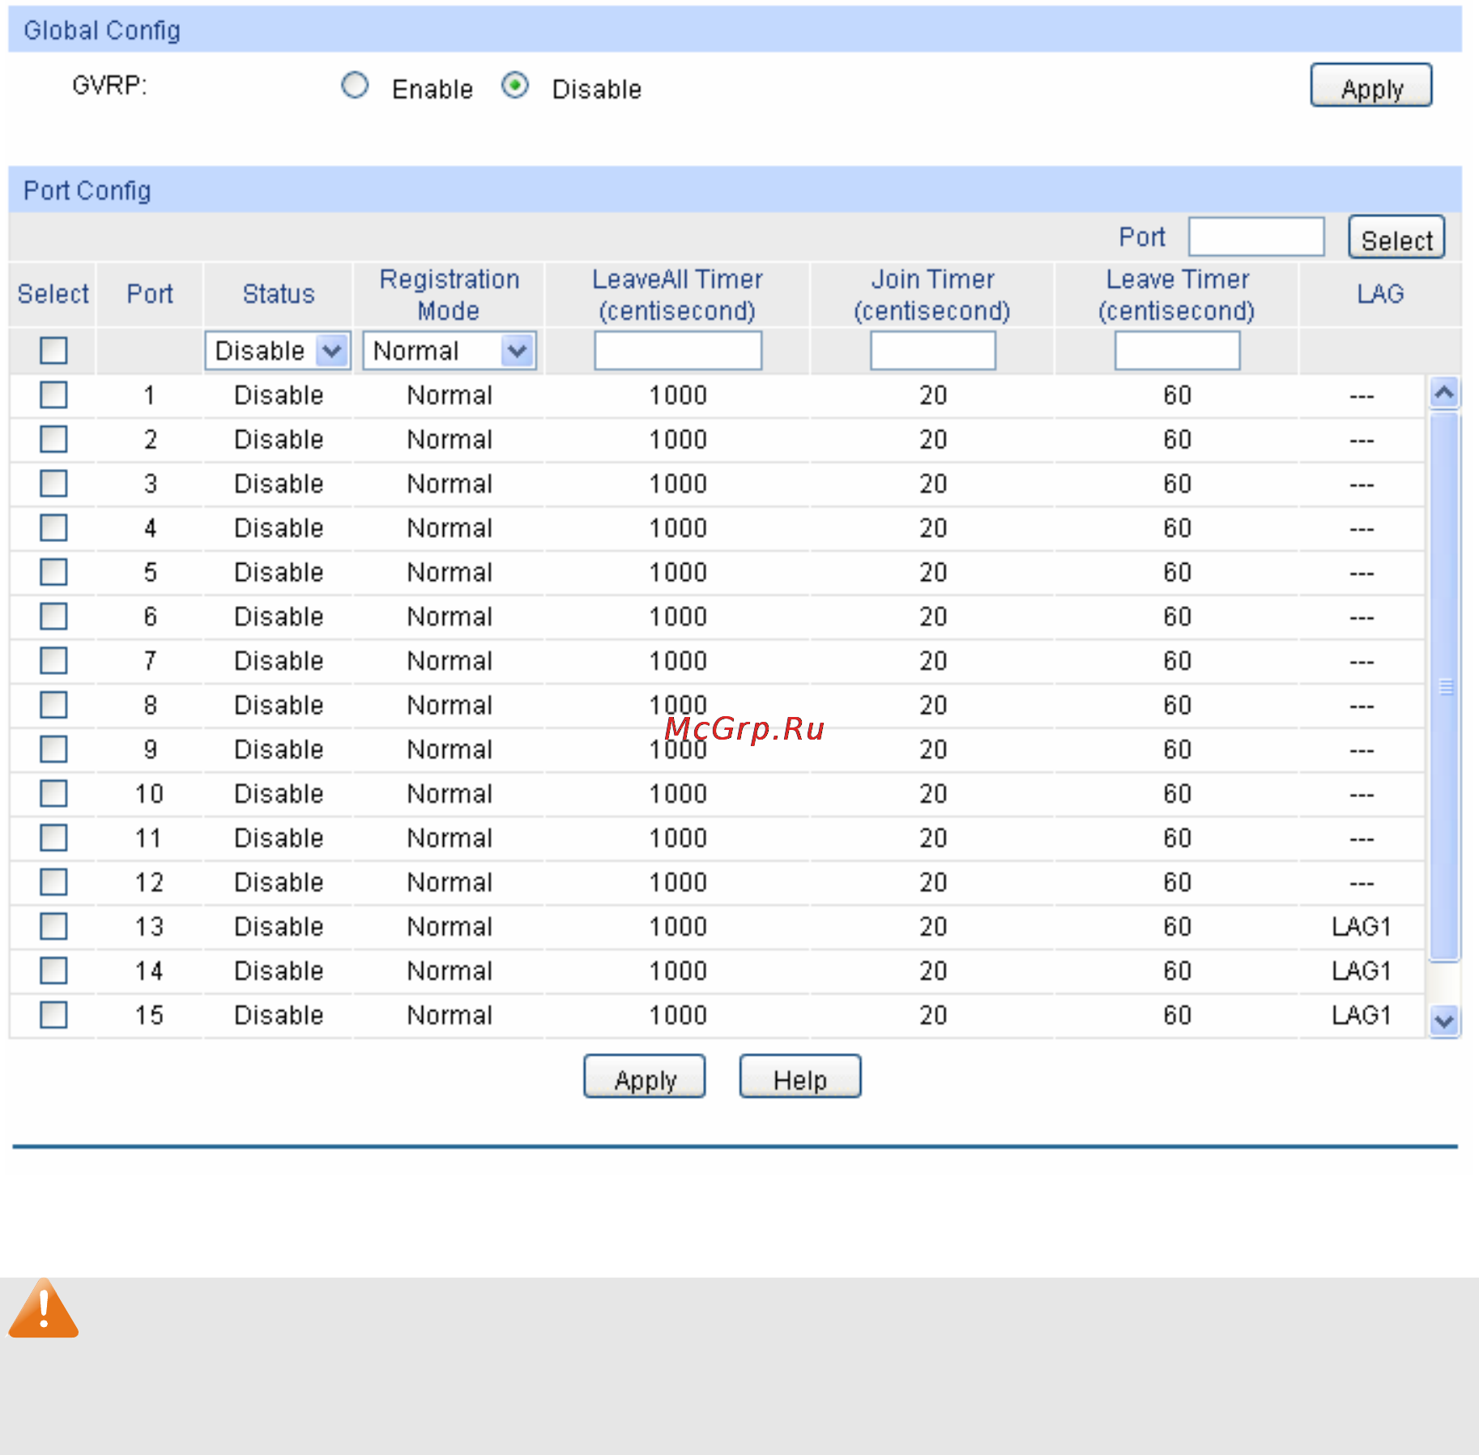Tick the select-all checkbox in header row
Viewport: 1479px width, 1455px height.
coord(53,351)
